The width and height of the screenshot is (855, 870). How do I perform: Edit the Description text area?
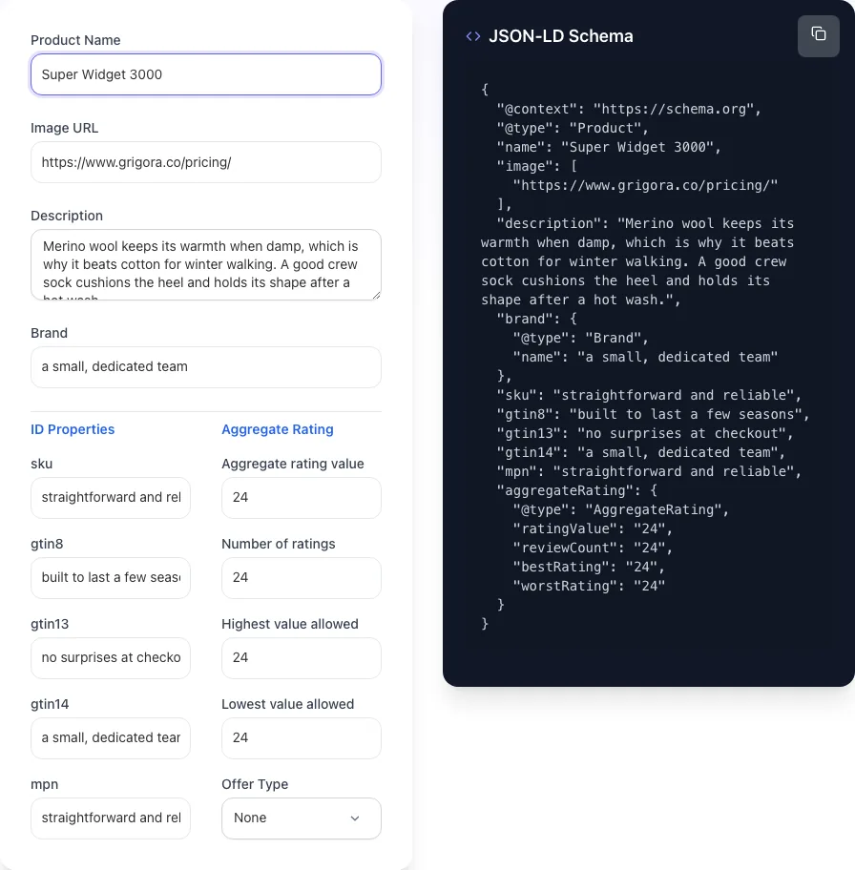coord(206,264)
